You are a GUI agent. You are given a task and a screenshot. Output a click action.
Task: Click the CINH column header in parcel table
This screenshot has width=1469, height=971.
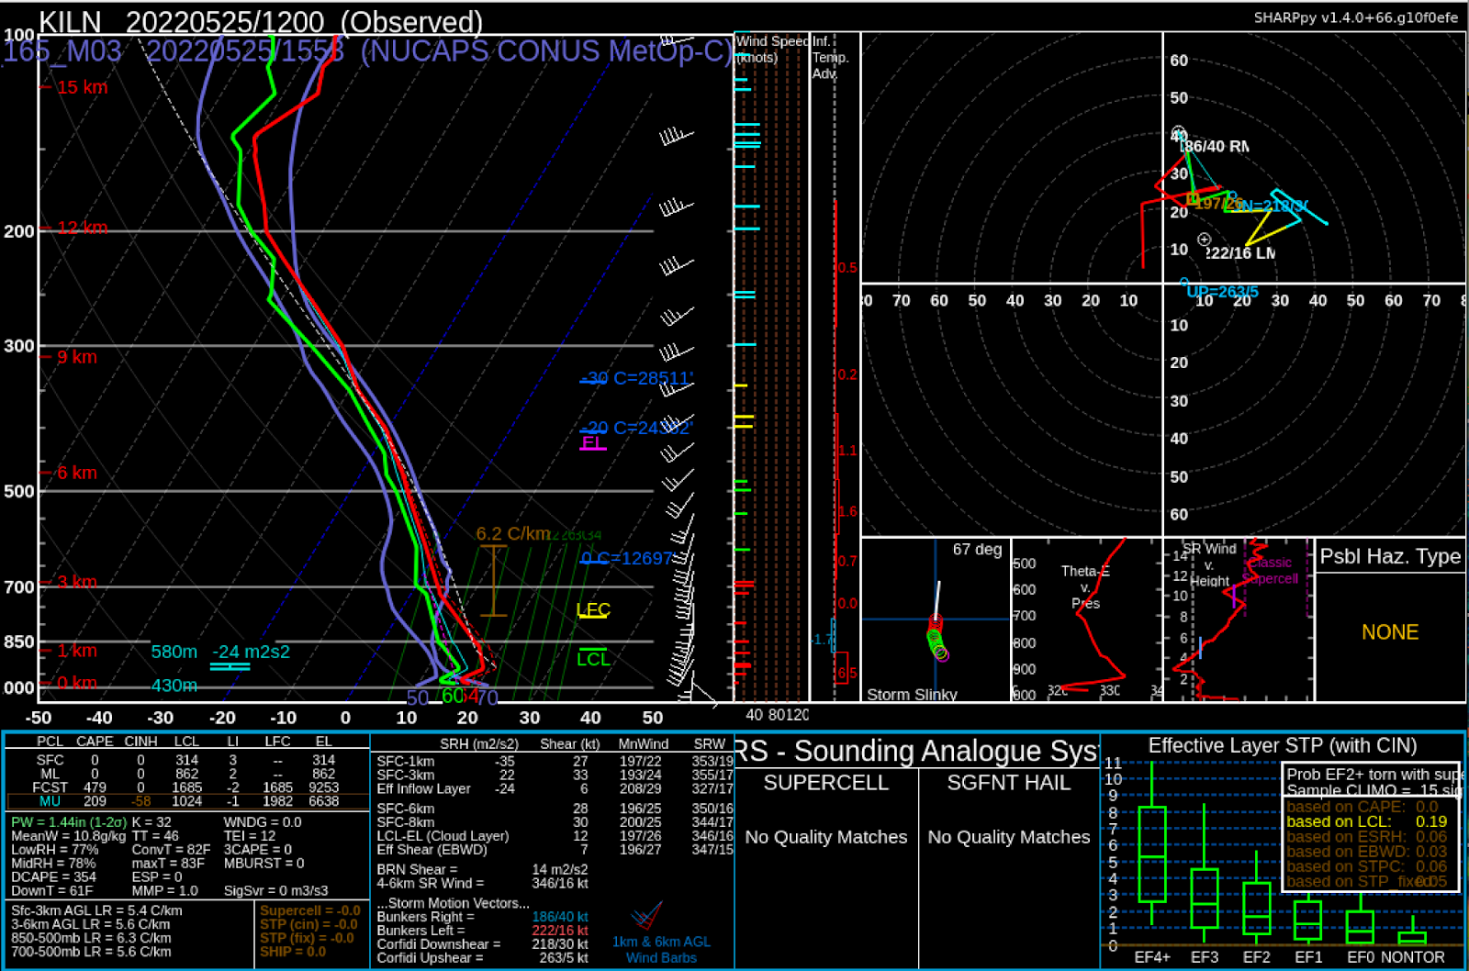[140, 742]
